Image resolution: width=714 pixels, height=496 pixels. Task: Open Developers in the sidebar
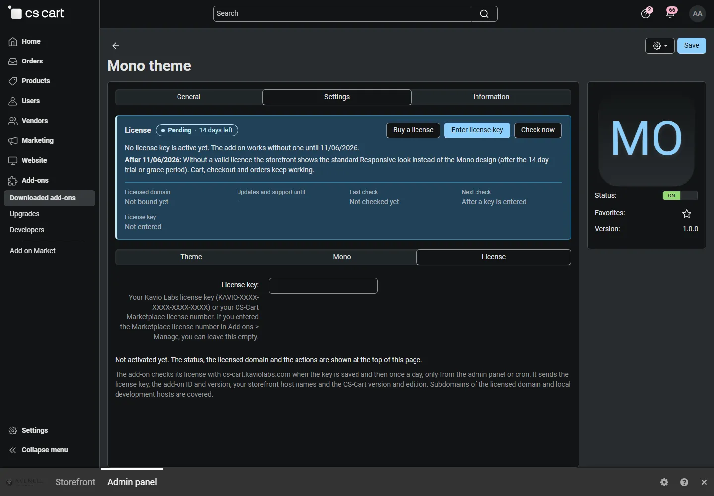coord(27,230)
